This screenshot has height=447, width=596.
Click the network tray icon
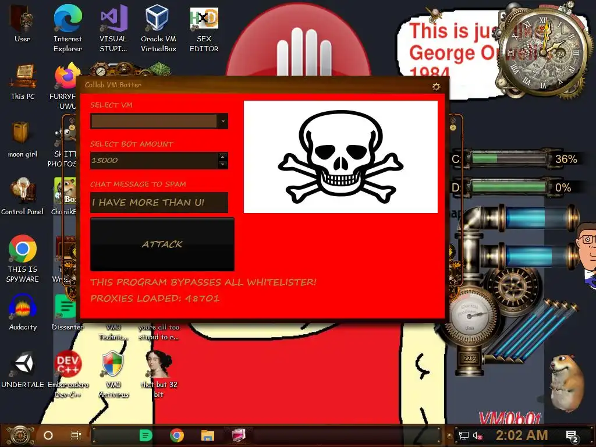click(x=463, y=435)
